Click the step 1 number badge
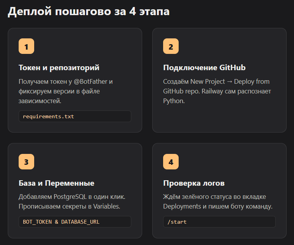Viewport: 294px width, 245px height. click(26, 46)
